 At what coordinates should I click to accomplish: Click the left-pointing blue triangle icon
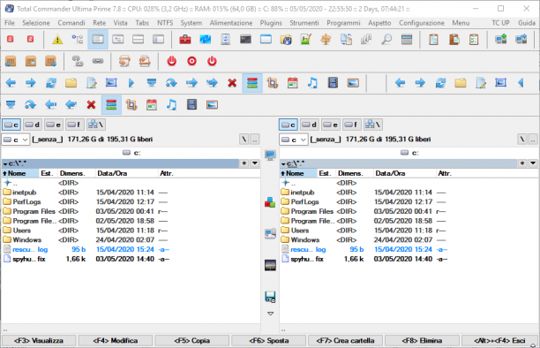(521, 83)
